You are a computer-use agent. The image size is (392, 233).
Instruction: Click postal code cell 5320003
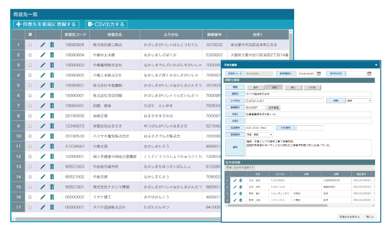pos(215,55)
